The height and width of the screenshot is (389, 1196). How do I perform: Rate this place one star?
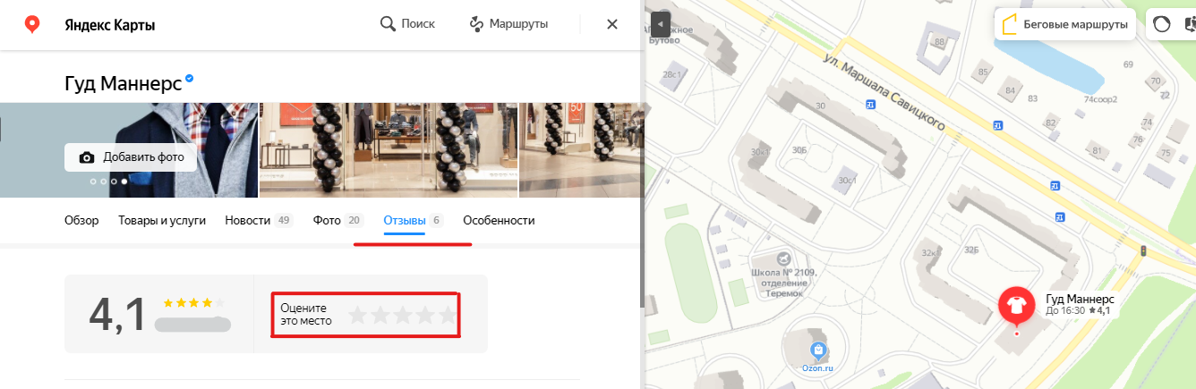click(357, 315)
